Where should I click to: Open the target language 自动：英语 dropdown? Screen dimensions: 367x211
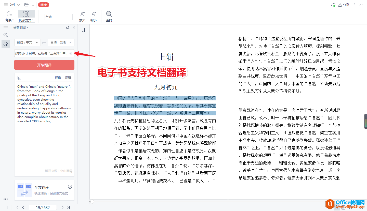(61, 42)
